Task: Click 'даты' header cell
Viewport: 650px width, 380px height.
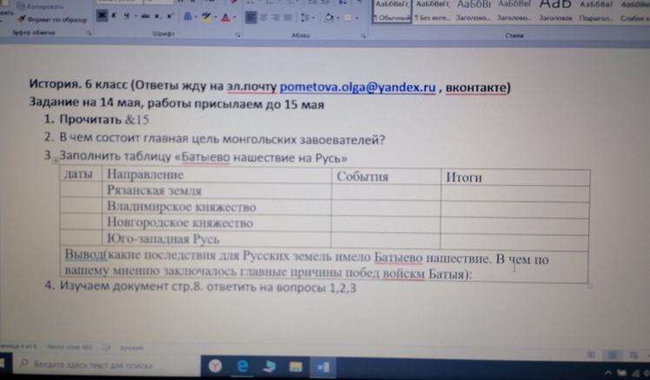Action: (x=81, y=174)
